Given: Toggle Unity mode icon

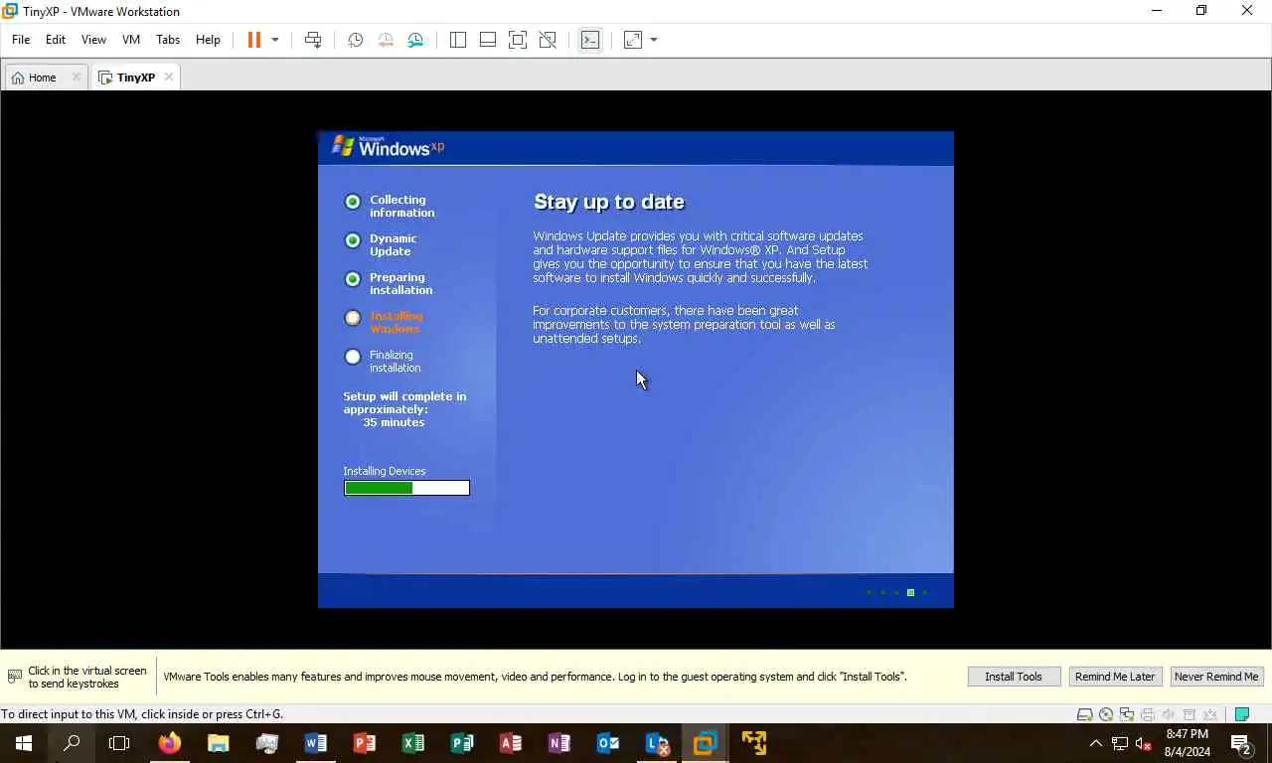Looking at the screenshot, I should click(548, 40).
